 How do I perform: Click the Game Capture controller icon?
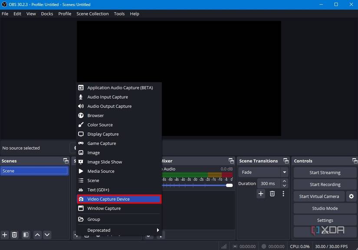pos(81,143)
